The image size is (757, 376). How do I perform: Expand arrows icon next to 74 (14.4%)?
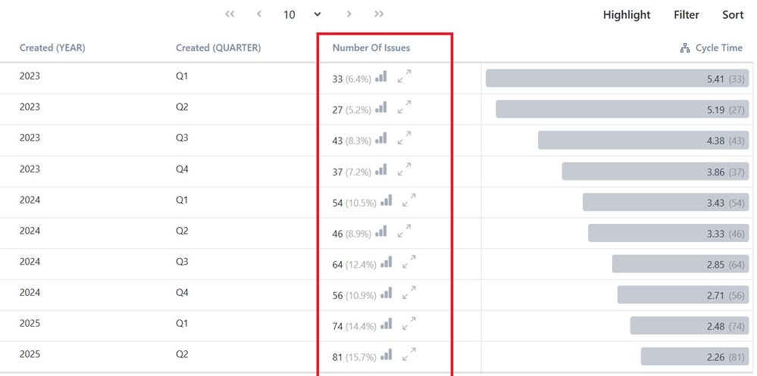pos(409,324)
